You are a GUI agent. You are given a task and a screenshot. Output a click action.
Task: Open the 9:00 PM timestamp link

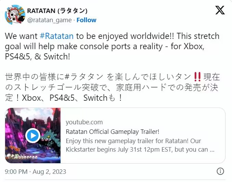tap(16, 172)
